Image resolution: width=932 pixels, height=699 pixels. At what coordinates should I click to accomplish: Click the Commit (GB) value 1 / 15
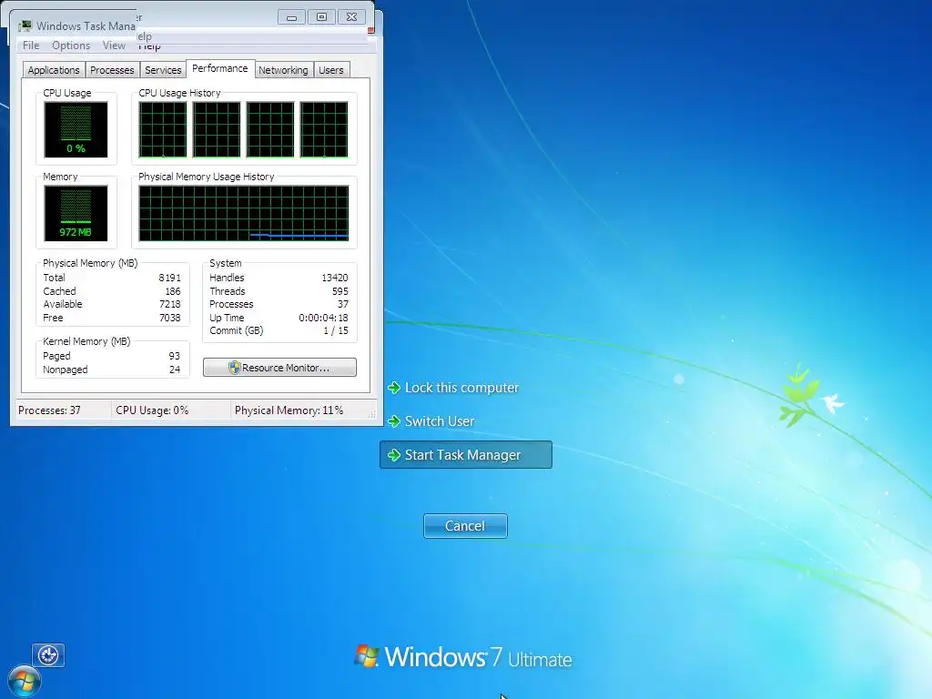coord(336,330)
